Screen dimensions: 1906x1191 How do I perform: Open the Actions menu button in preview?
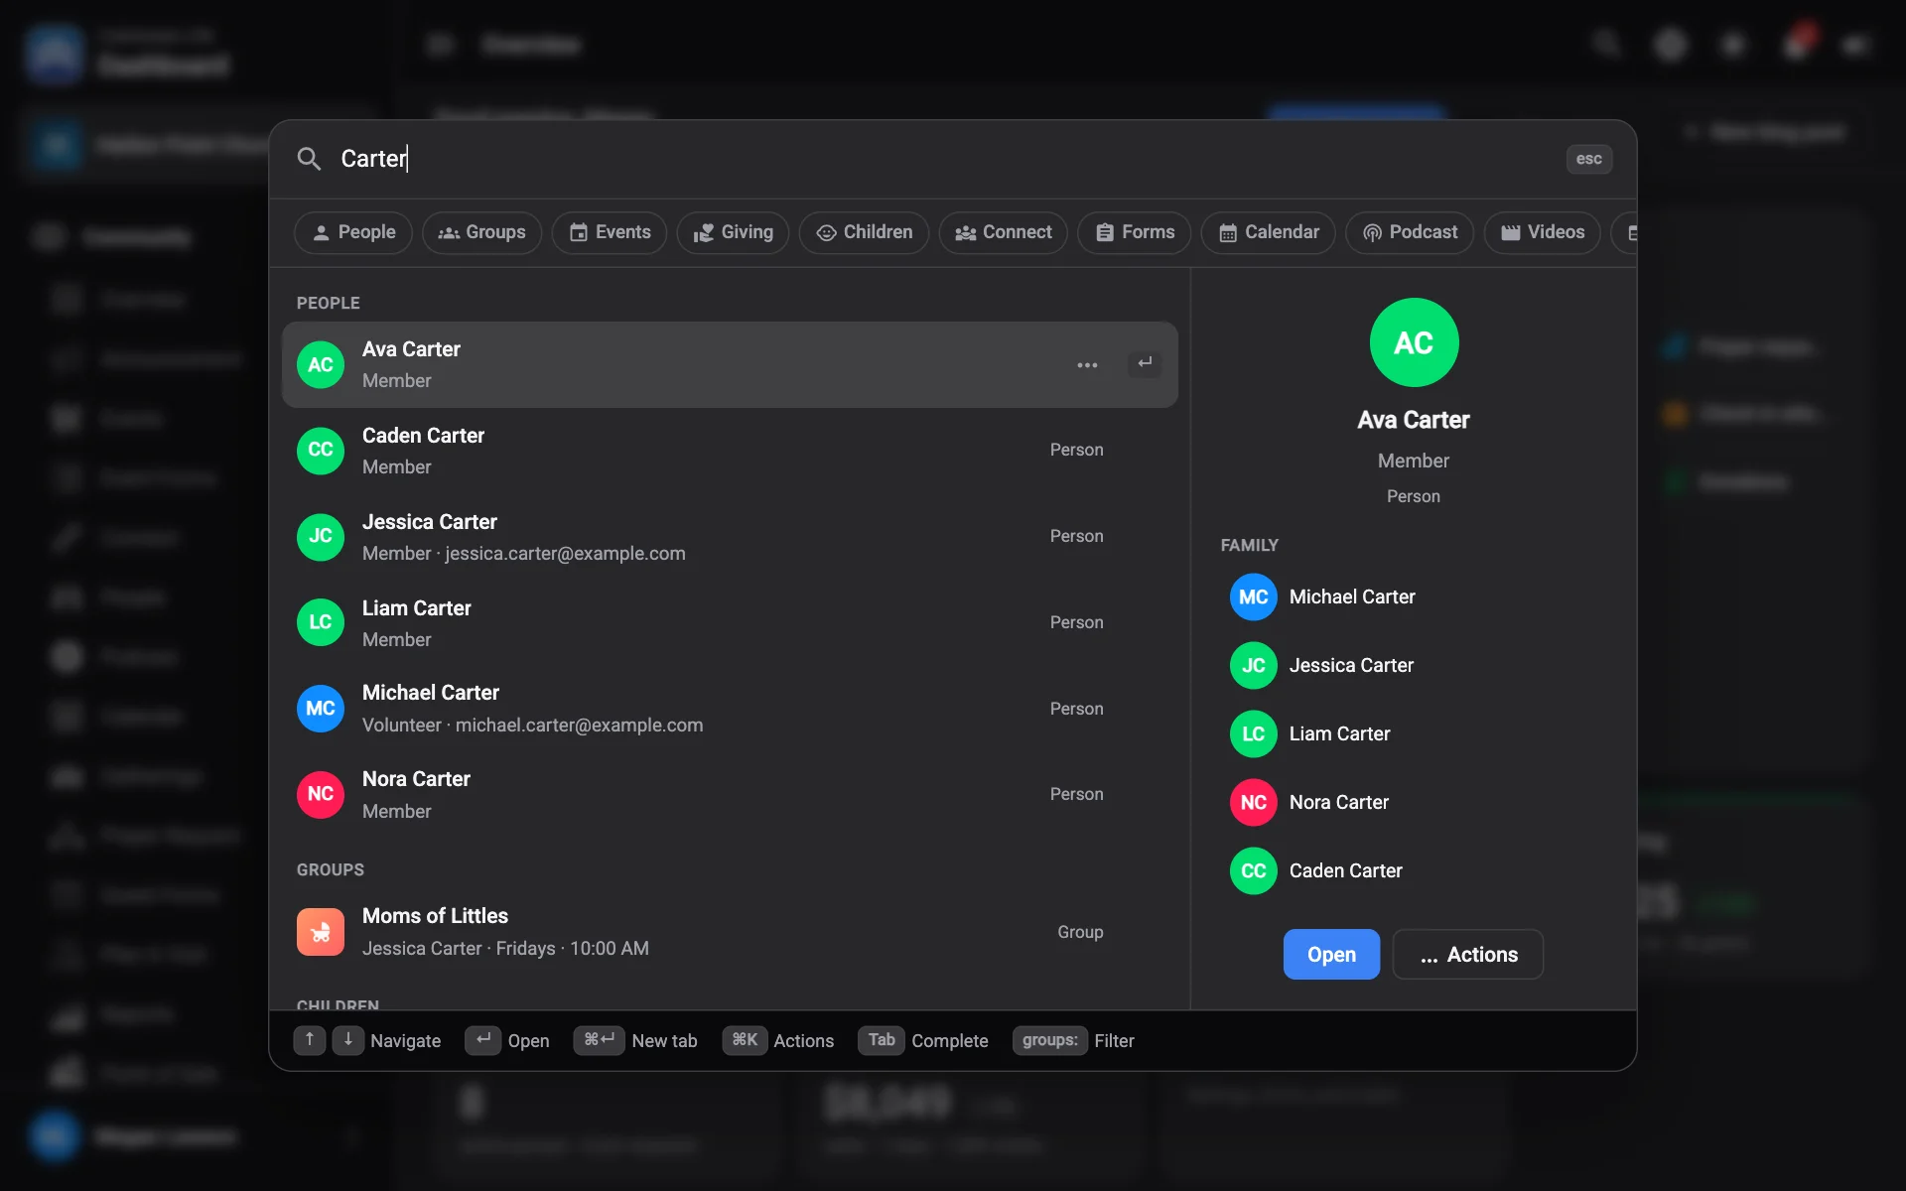[x=1468, y=954]
